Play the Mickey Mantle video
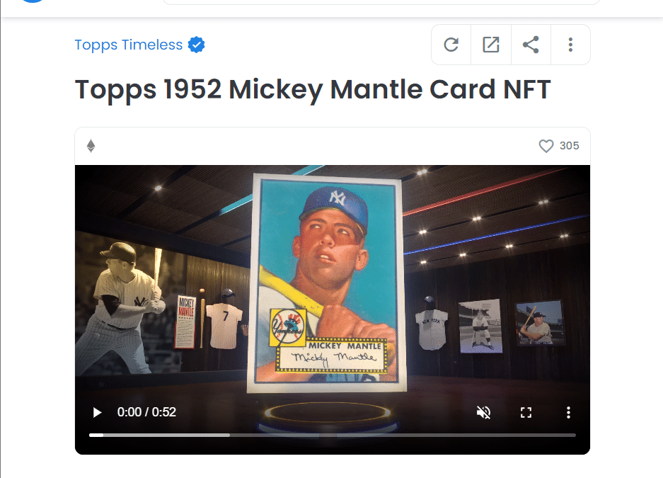 click(x=97, y=412)
